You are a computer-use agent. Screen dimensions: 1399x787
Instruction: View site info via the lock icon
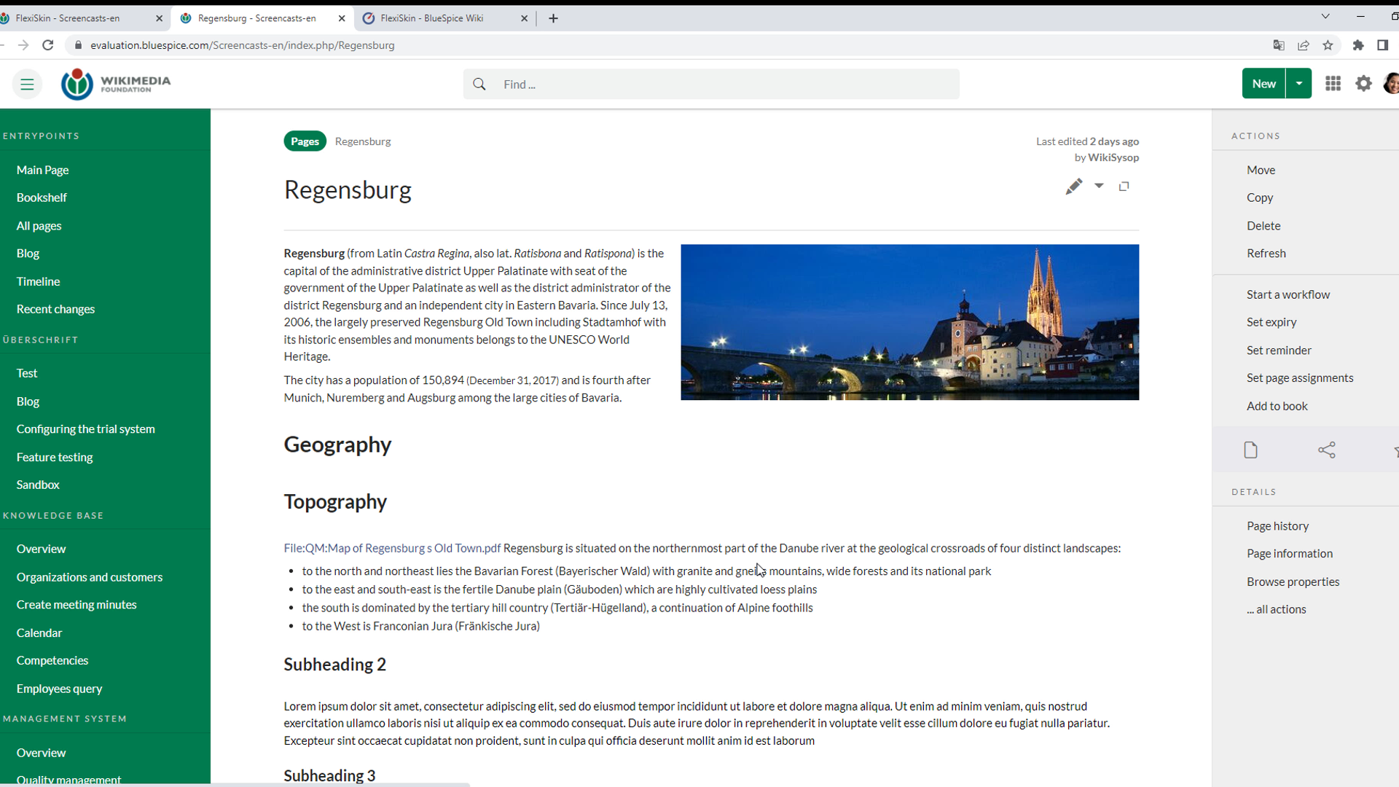[78, 45]
